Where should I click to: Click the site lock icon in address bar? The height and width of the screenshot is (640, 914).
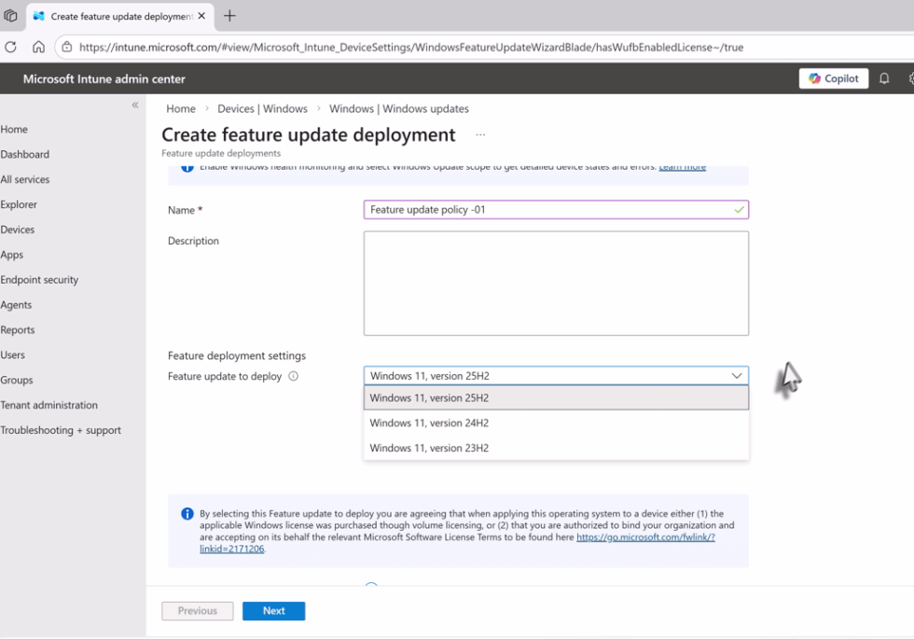[67, 48]
